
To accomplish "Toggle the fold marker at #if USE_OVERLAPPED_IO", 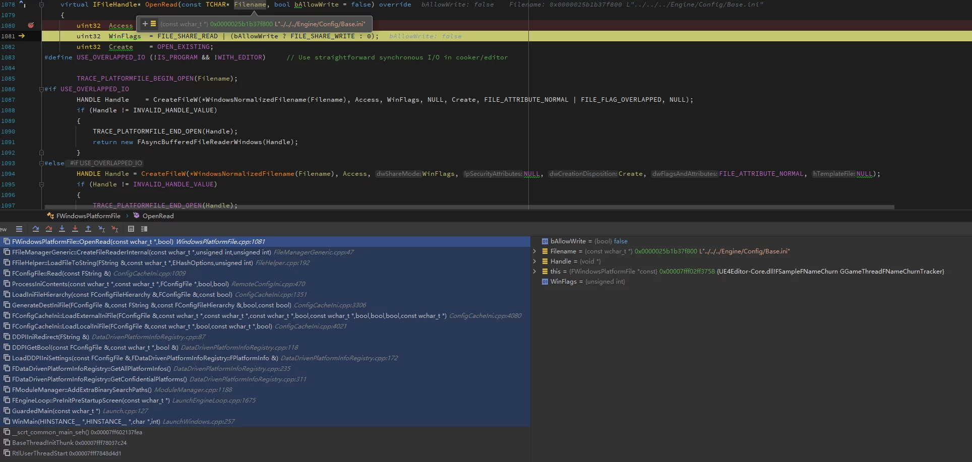I will tap(41, 89).
